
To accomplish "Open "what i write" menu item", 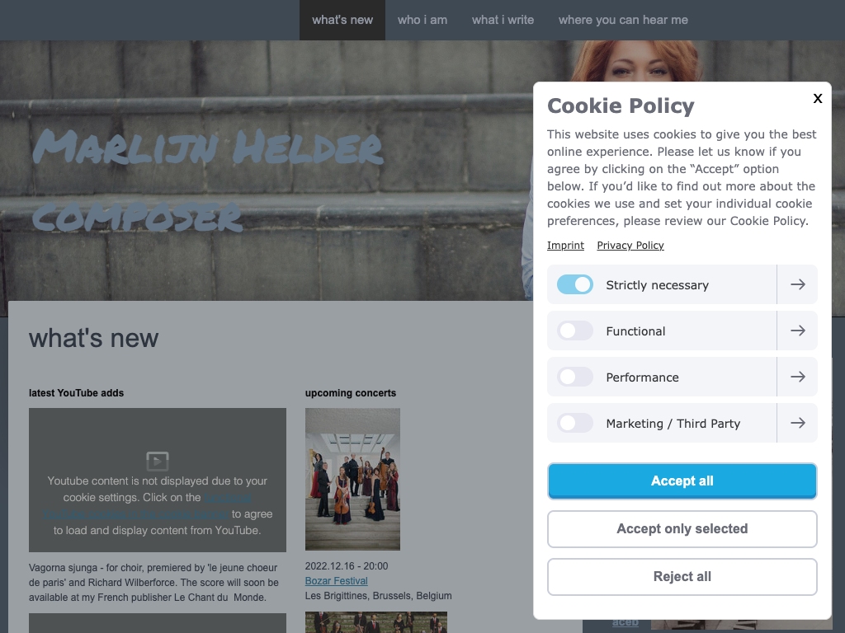I will pos(503,20).
